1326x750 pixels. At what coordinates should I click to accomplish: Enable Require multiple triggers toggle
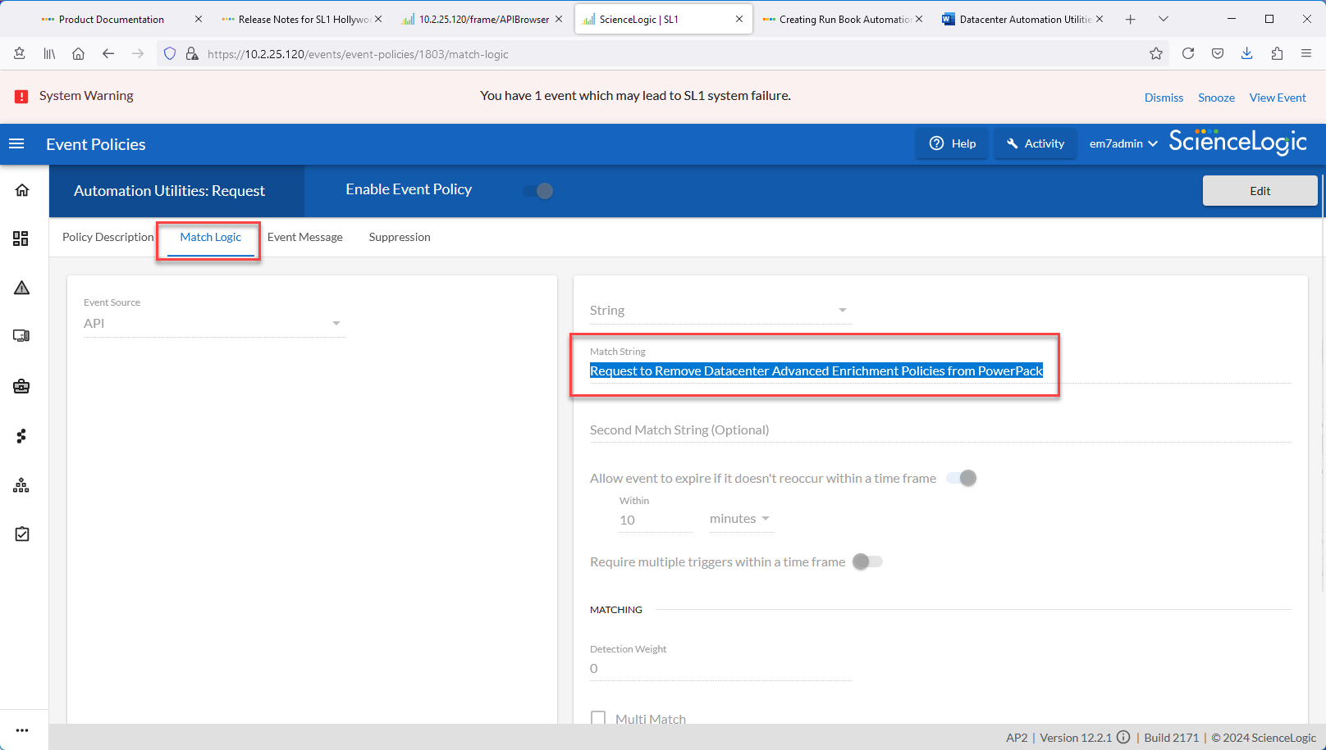866,562
